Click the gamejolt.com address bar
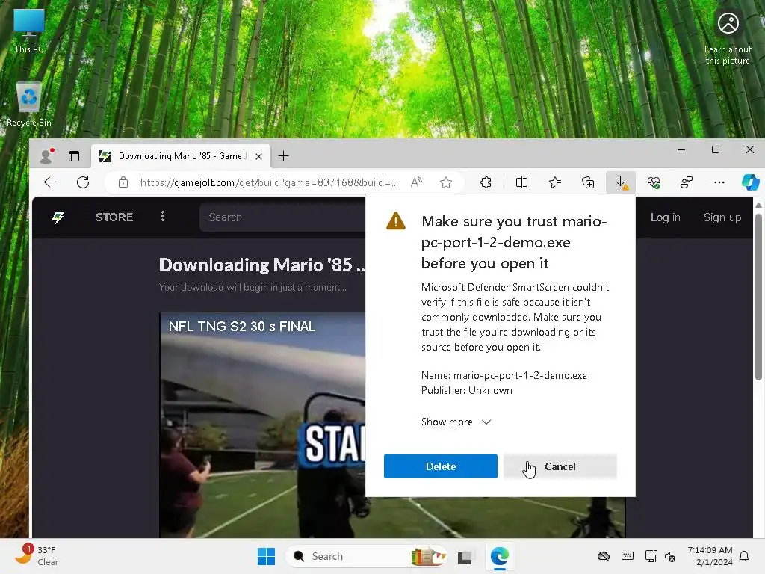The height and width of the screenshot is (574, 765). pyautogui.click(x=269, y=182)
